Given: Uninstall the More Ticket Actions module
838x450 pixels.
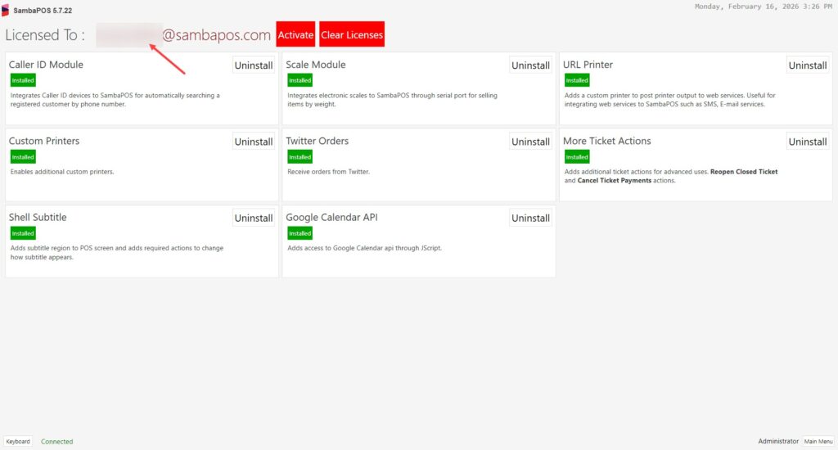Looking at the screenshot, I should (808, 142).
